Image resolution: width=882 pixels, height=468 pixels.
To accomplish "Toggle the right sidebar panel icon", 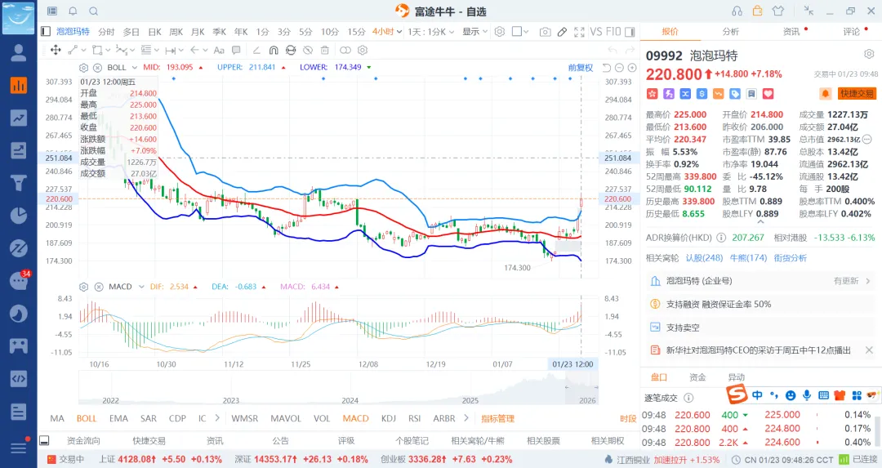I will (x=628, y=32).
